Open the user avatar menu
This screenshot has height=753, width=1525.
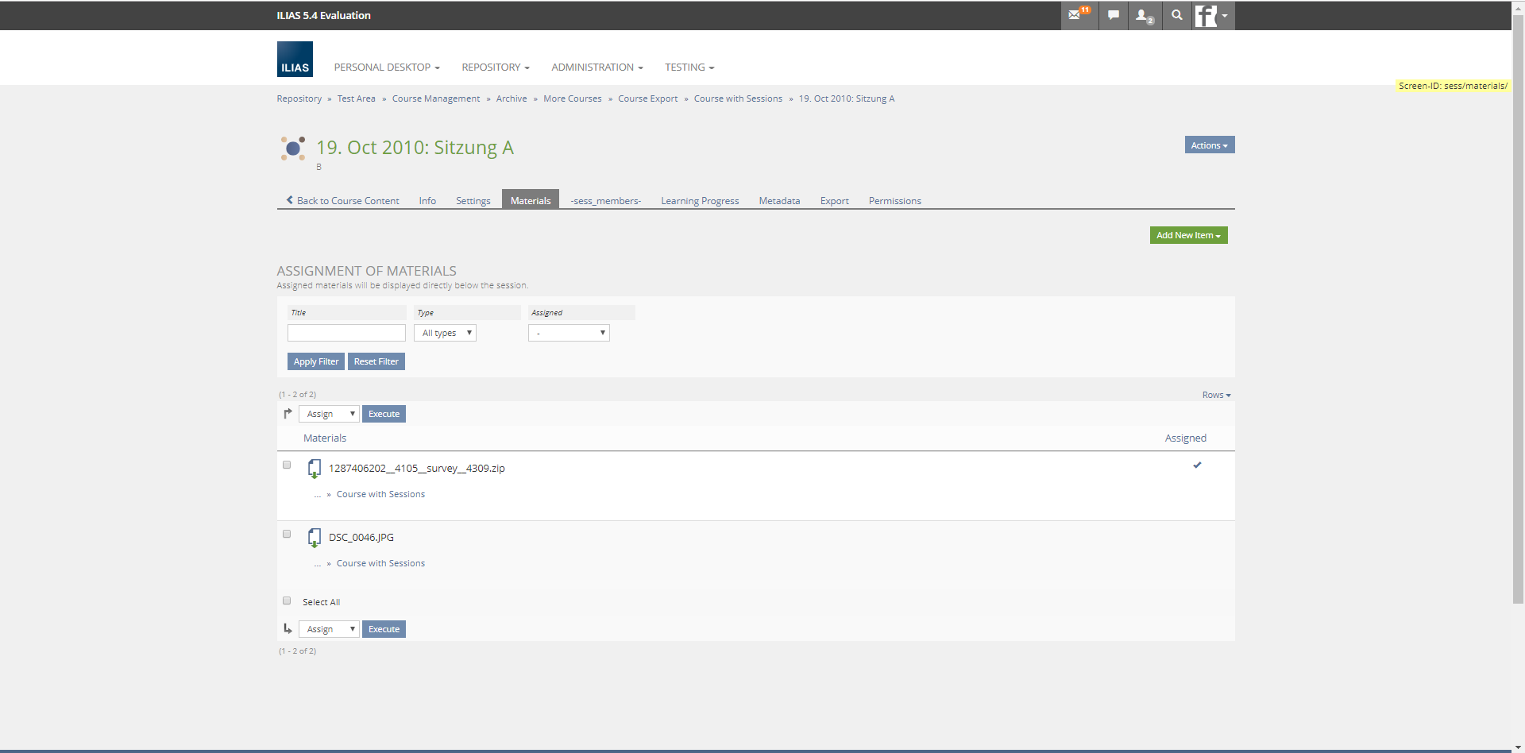coord(1212,16)
